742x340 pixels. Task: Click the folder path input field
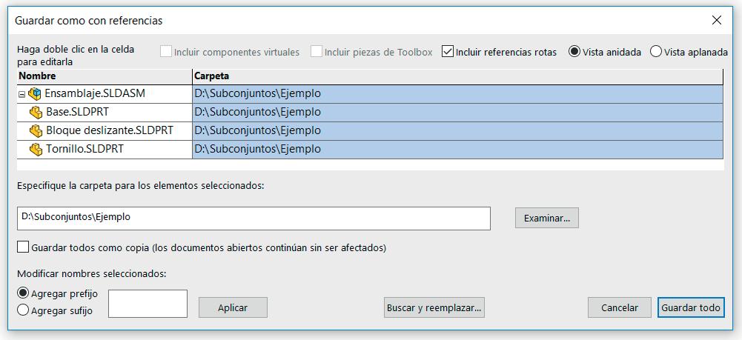point(254,218)
